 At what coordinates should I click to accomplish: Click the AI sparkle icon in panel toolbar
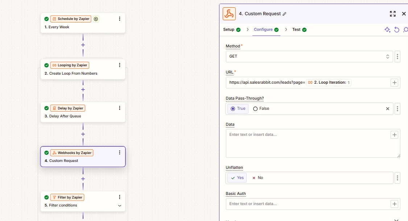[387, 30]
